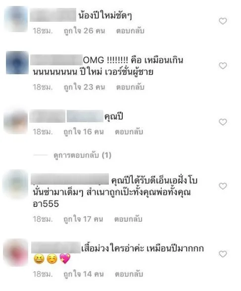Tap the heart on the OMG comment
This screenshot has width=241, height=291.
tap(223, 66)
